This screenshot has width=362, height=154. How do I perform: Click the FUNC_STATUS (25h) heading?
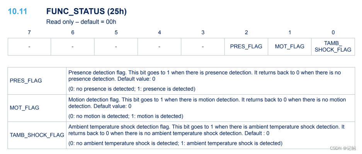(x=86, y=12)
